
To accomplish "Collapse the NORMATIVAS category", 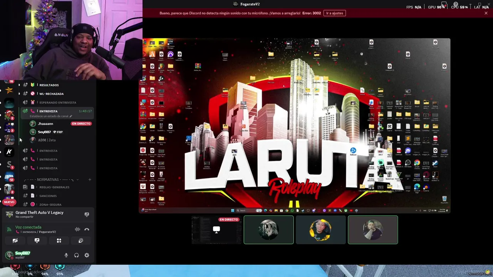I will click(52, 180).
